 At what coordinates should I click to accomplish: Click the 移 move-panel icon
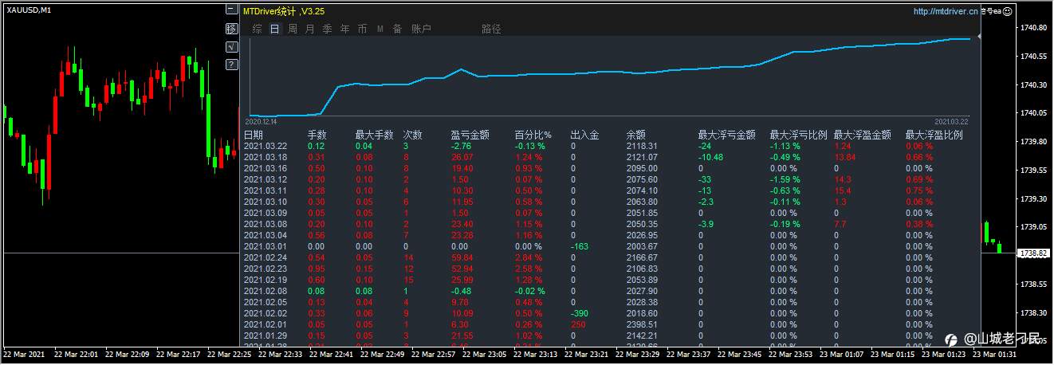tap(231, 29)
